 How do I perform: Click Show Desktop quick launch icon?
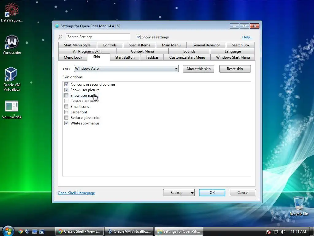[x=35, y=231]
